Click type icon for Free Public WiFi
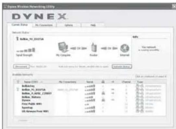Screen dimensions: 176x129 (140, 104)
